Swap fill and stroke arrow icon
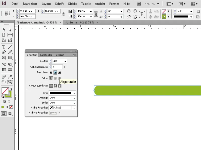Screen dimensions: 201x150 [x=11, y=88]
